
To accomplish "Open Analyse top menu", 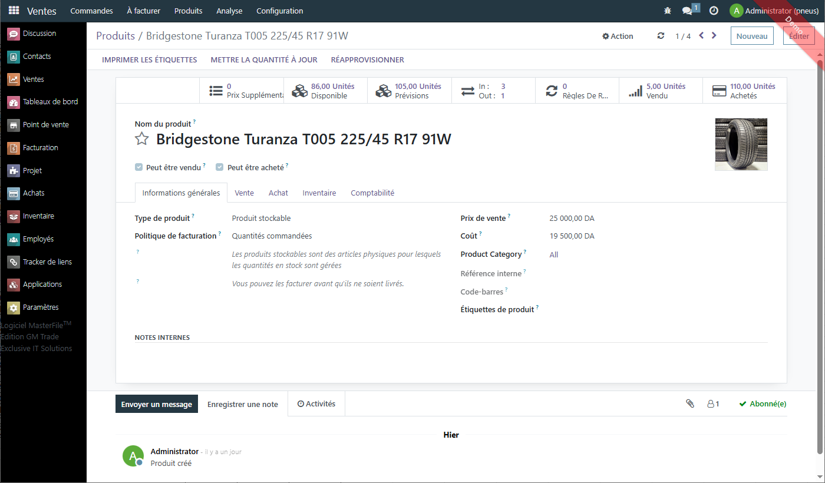I will point(229,11).
